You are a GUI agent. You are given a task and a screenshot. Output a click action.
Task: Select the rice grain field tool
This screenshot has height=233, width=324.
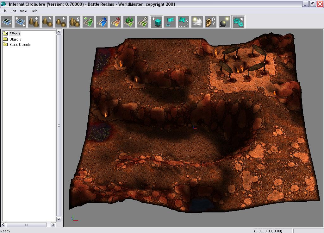click(x=143, y=22)
